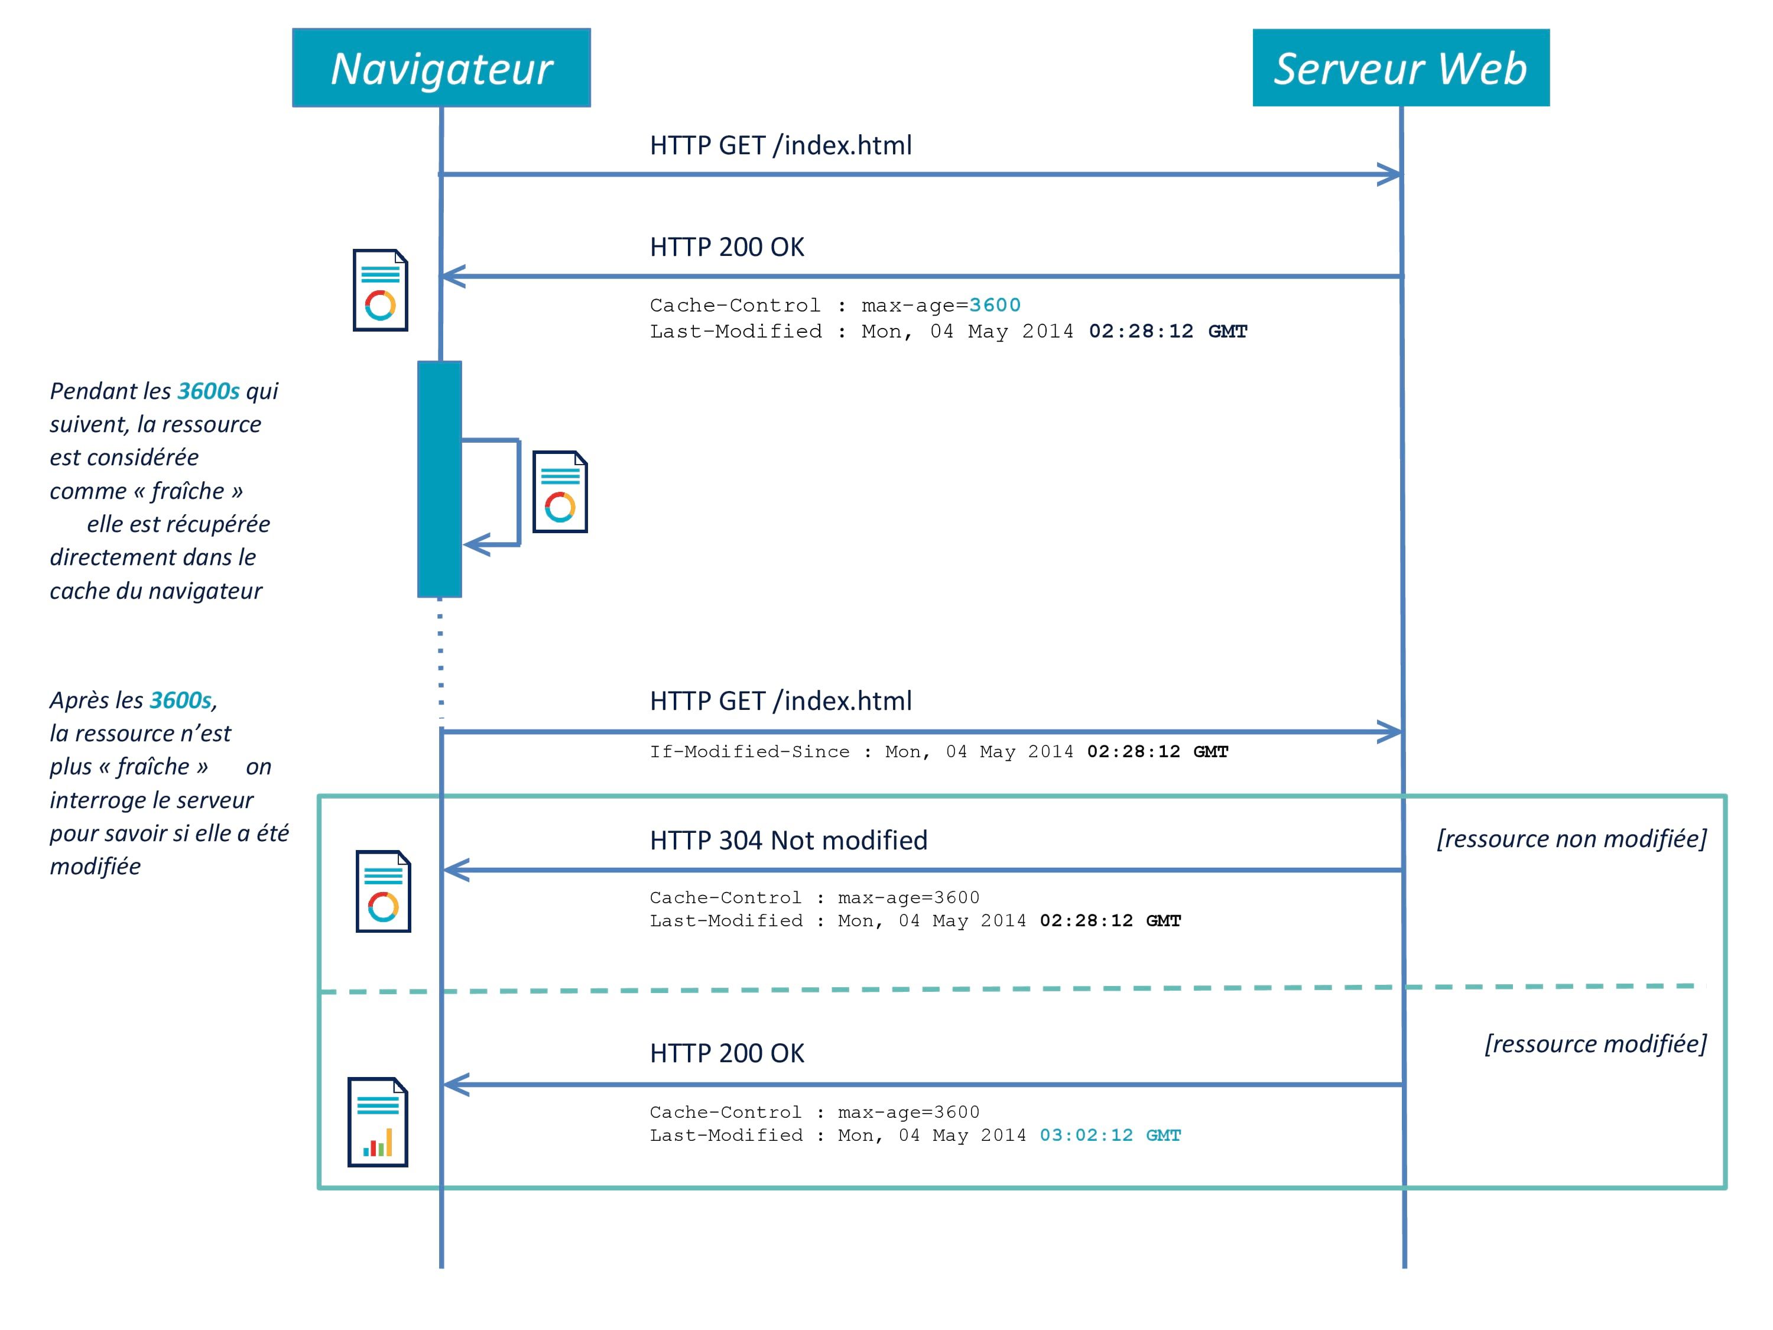Click the teal activation bar on Navigateur lifeline
Viewport: 1773px width, 1330px height.
(x=439, y=479)
